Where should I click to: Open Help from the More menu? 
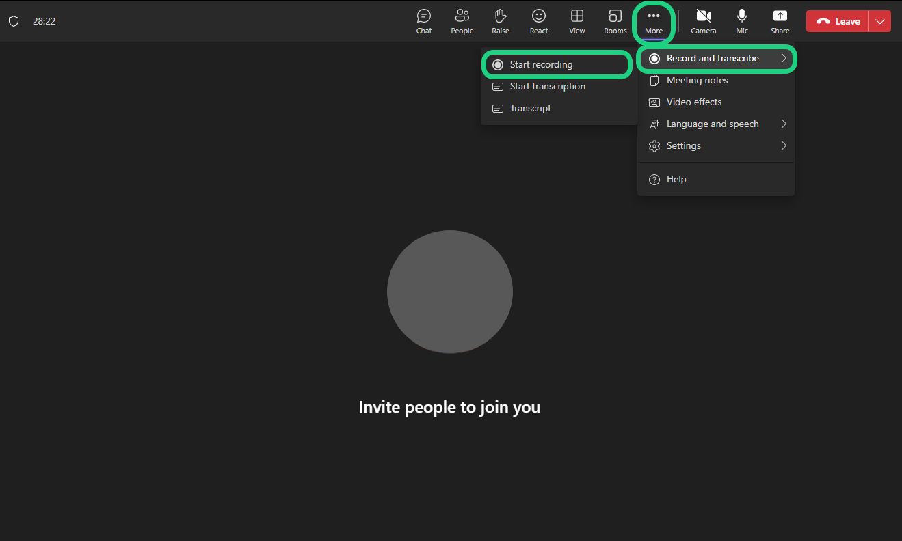point(676,179)
